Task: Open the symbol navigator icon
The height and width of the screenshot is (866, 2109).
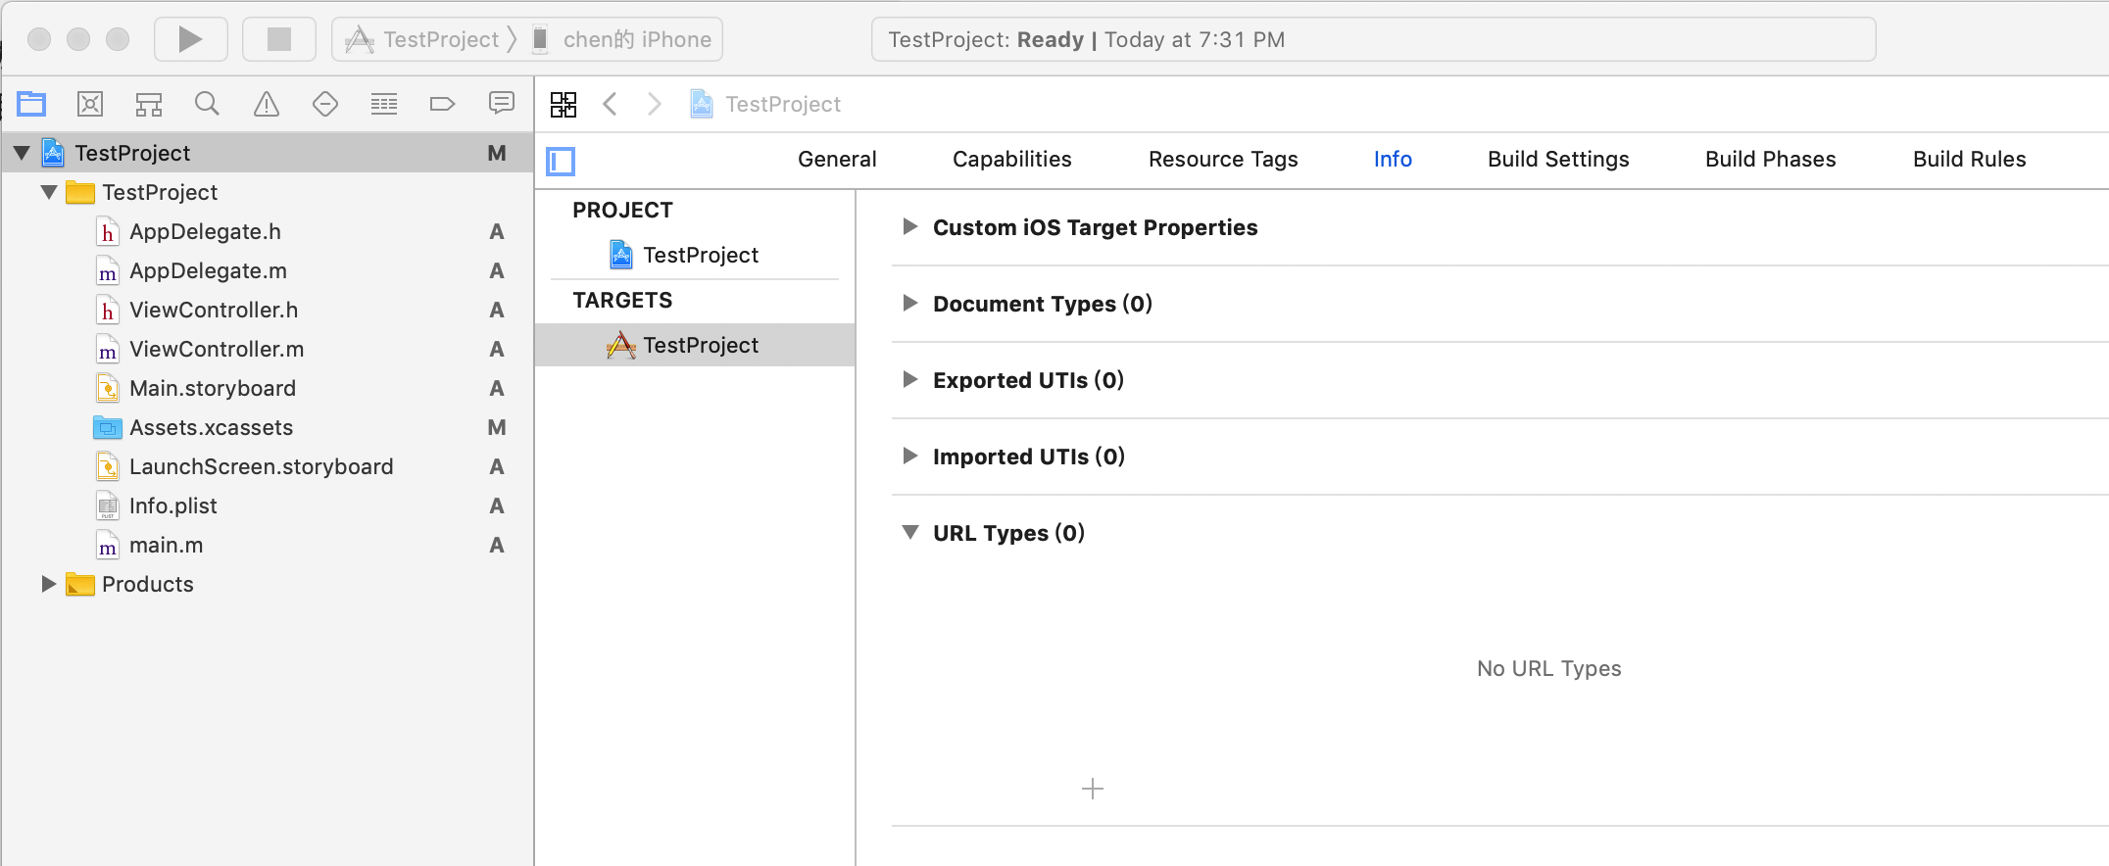Action: point(149,104)
